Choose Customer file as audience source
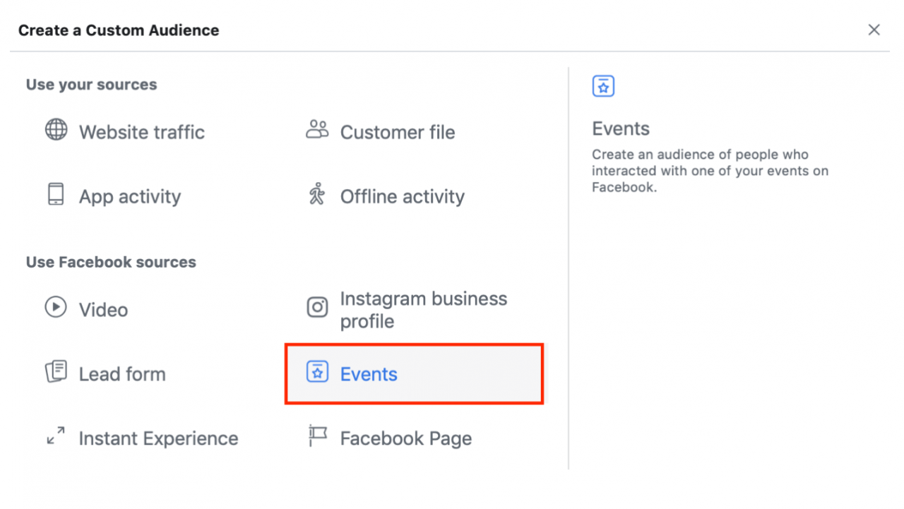Viewport: 904px width, 509px height. tap(398, 133)
